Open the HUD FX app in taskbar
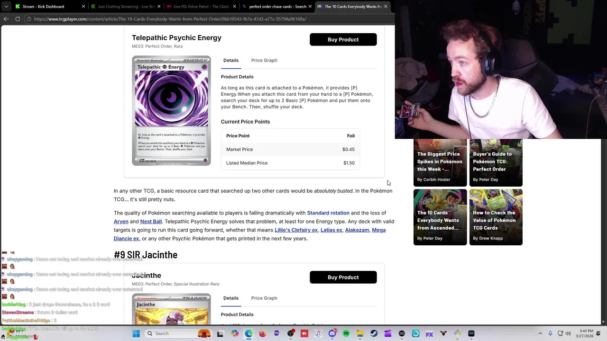607x341 pixels. (429, 333)
